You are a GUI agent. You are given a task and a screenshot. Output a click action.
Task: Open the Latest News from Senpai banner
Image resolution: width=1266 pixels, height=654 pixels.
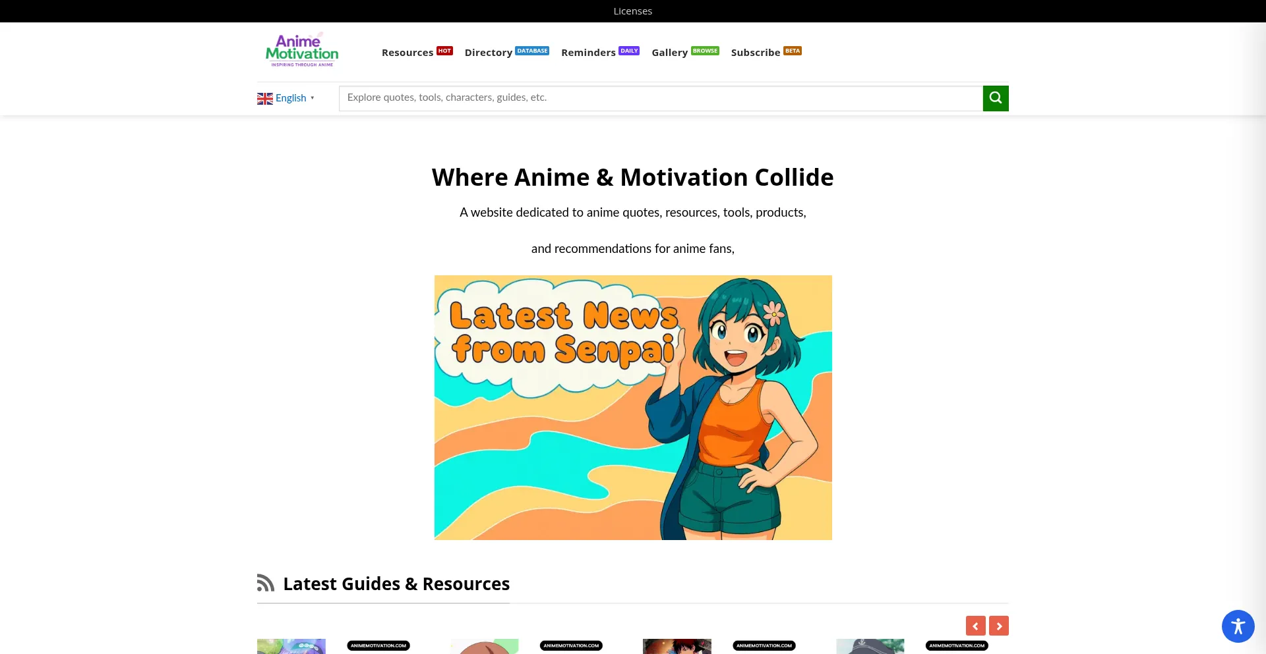(x=633, y=408)
